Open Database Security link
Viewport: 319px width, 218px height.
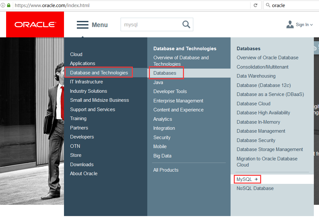click(256, 140)
